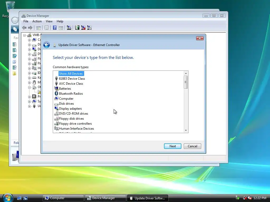Open the Windows Start orb
Image resolution: width=270 pixels, height=202 pixels.
8,198
